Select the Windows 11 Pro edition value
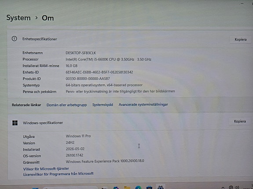This screenshot has width=253, height=189. tap(78, 136)
